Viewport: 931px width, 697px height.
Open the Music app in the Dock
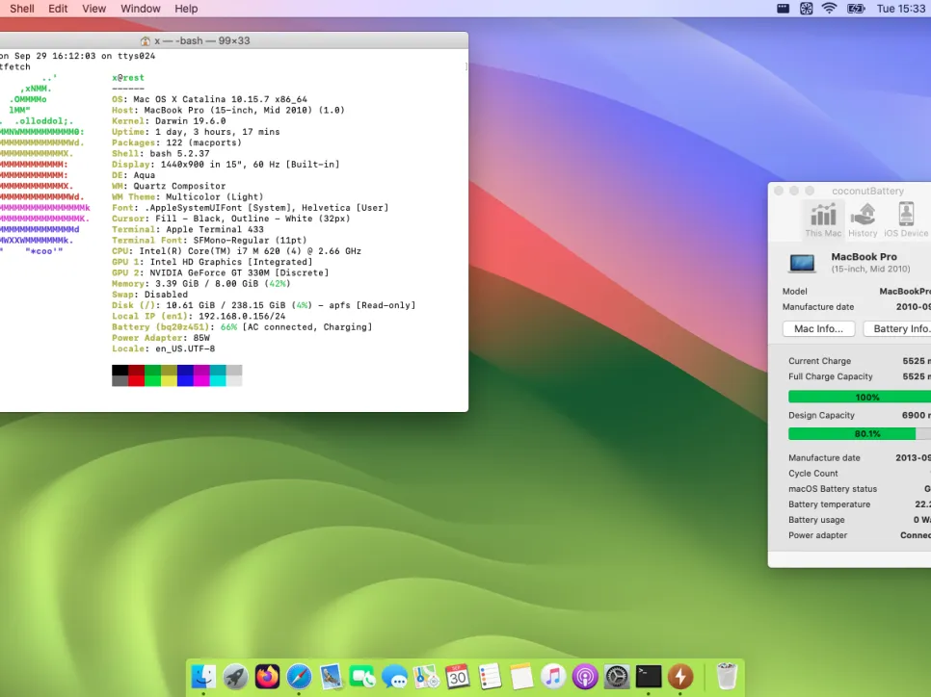click(552, 677)
